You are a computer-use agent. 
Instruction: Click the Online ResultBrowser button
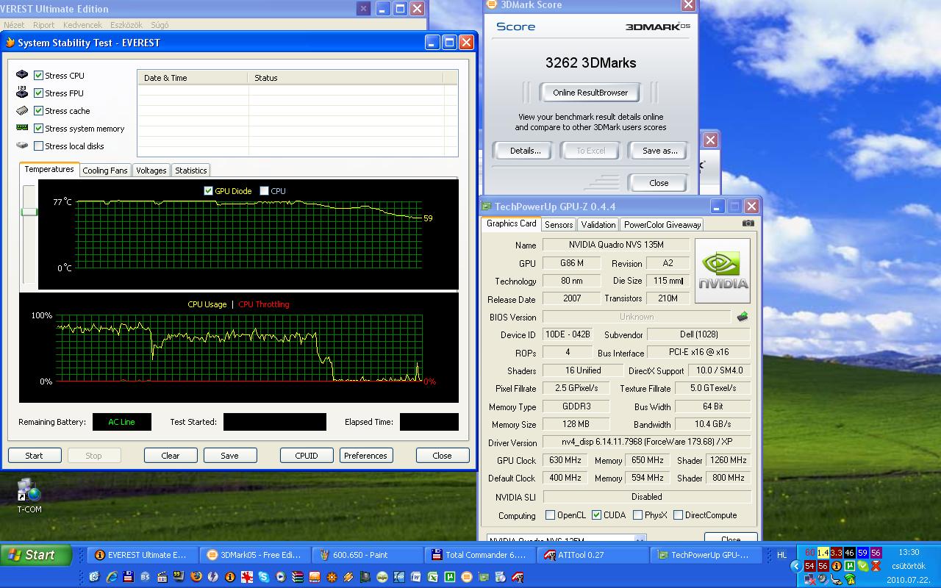point(590,93)
